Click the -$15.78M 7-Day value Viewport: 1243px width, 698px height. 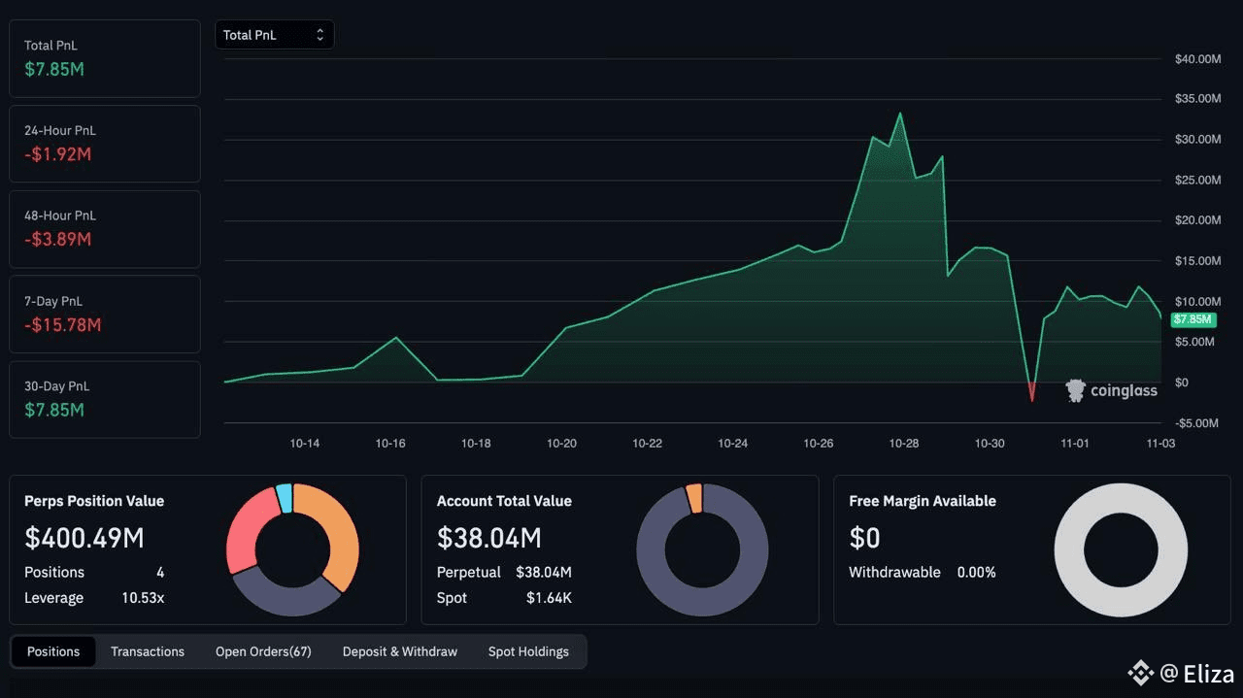click(63, 324)
